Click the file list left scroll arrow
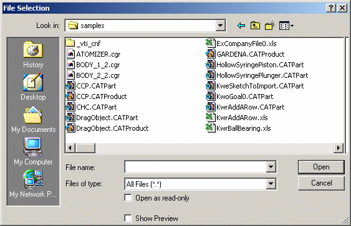The image size is (351, 226). [70, 148]
